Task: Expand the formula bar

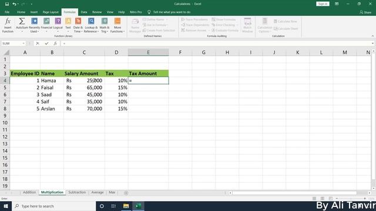Action: 372,43
